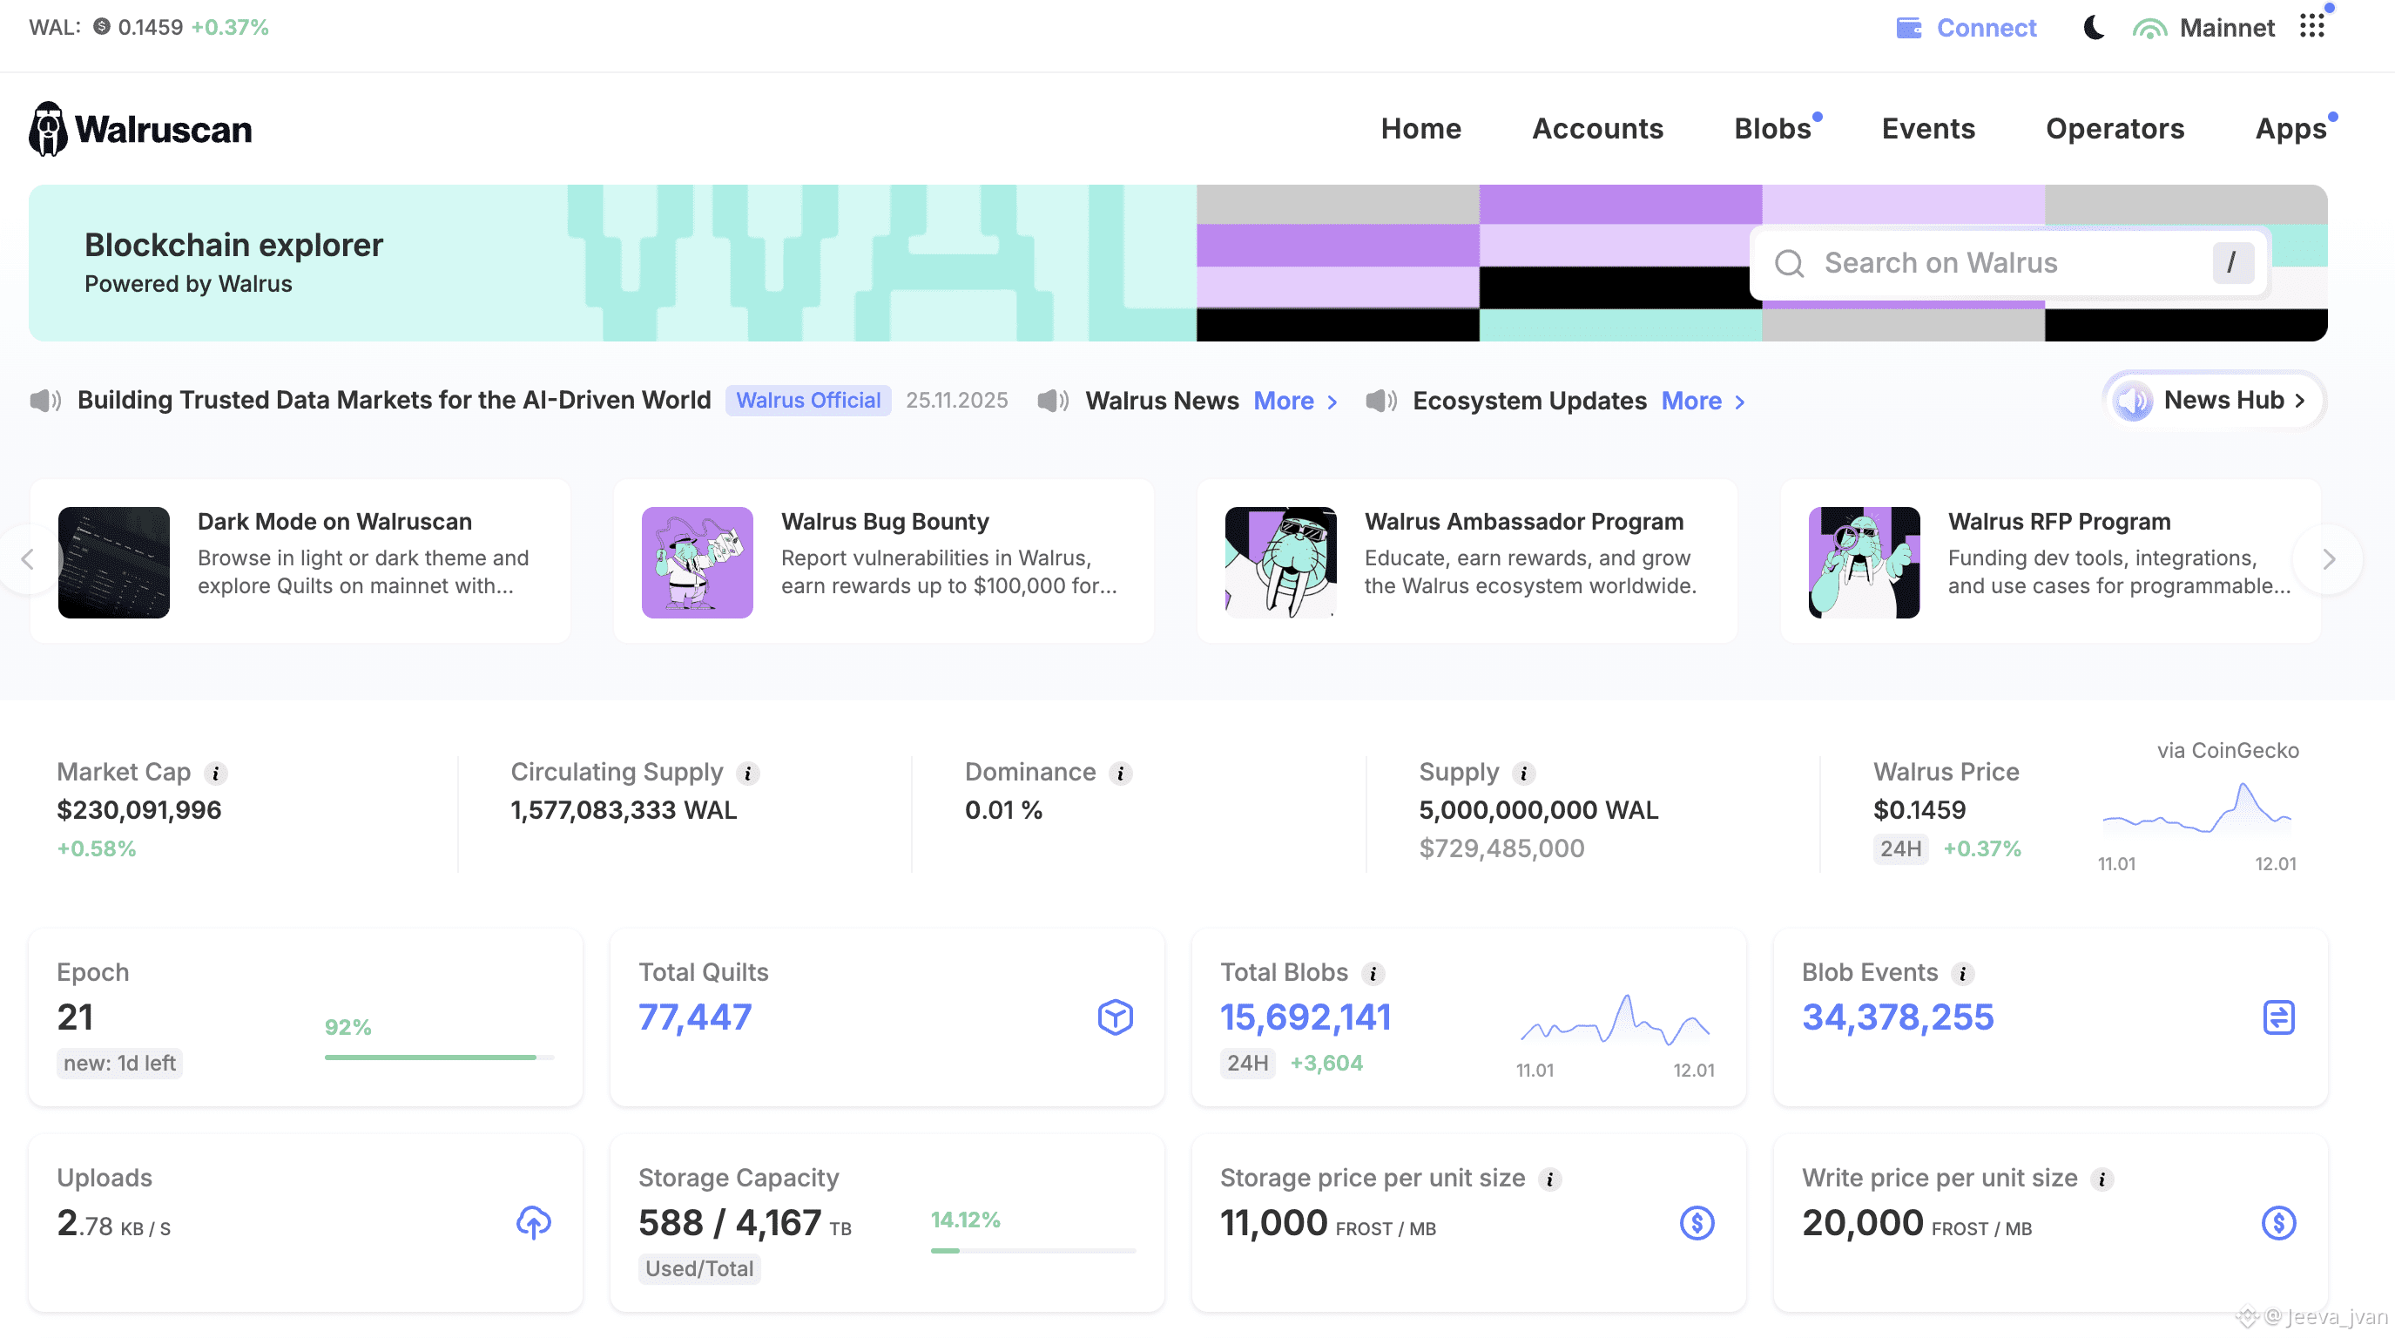Click the Walruscan logo
This screenshot has width=2395, height=1338.
[140, 129]
